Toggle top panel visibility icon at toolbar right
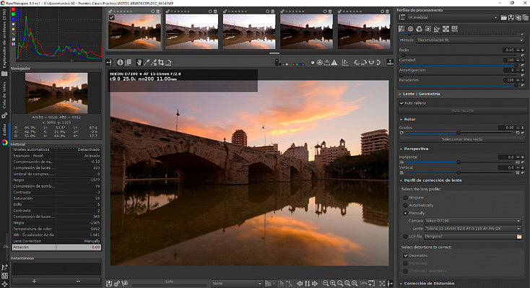This screenshot has width=530, height=288. [390, 63]
